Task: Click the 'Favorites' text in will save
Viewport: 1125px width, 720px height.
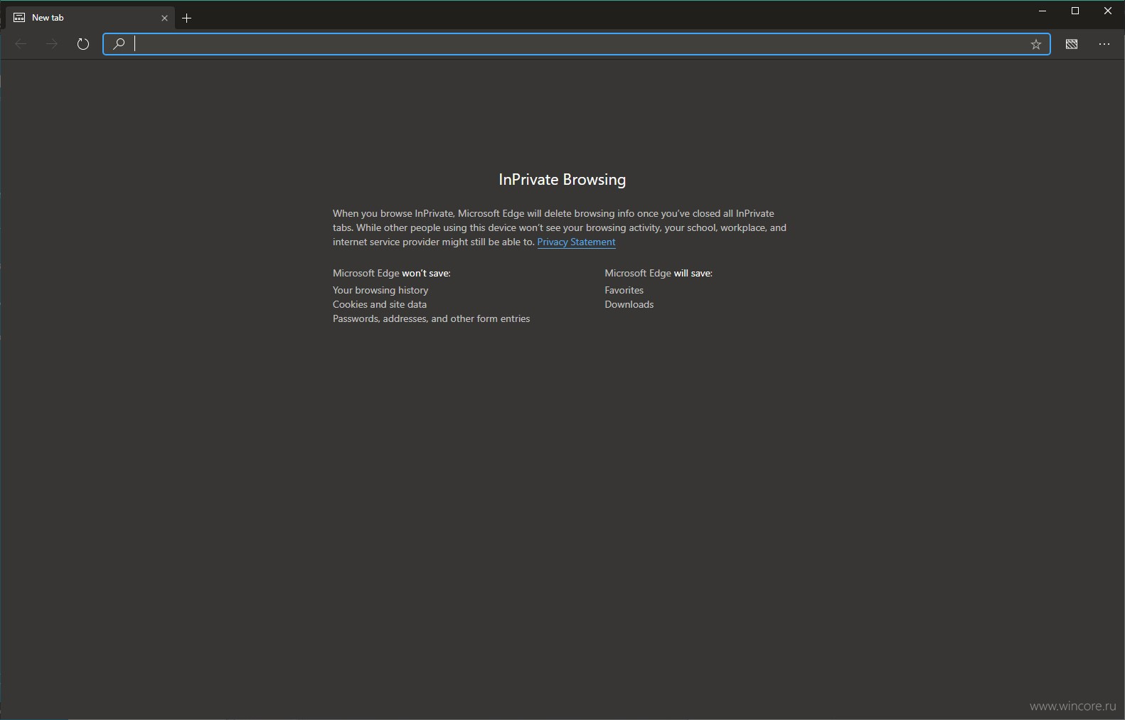Action: (624, 290)
